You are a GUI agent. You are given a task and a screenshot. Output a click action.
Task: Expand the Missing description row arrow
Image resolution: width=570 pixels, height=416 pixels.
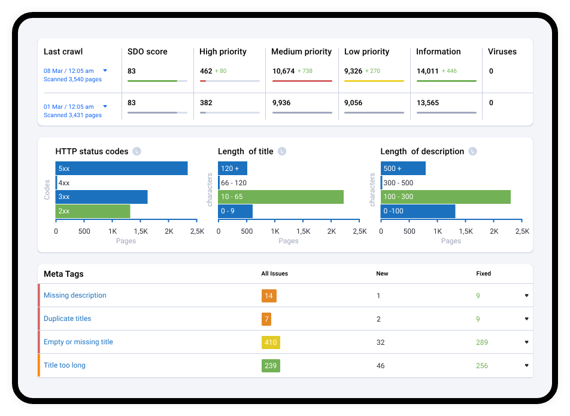(526, 295)
